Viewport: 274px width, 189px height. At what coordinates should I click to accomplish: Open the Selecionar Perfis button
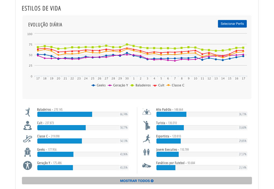click(232, 24)
